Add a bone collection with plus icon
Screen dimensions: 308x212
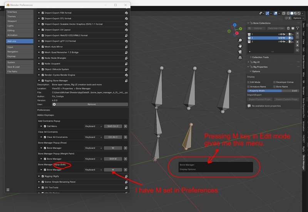point(297,33)
